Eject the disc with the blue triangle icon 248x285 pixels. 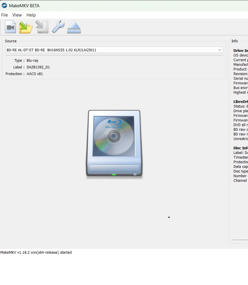coord(74,27)
